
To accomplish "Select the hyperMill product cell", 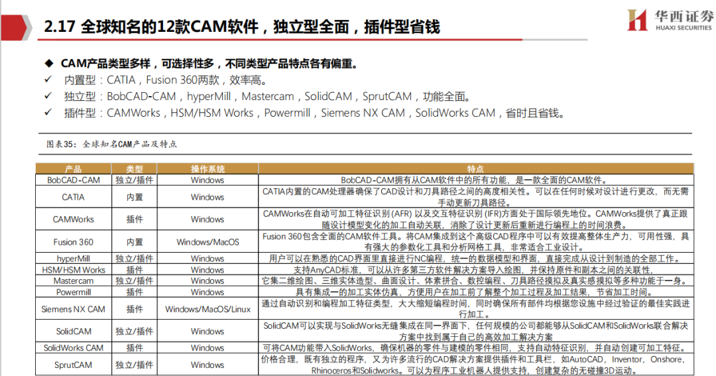I will [74, 259].
